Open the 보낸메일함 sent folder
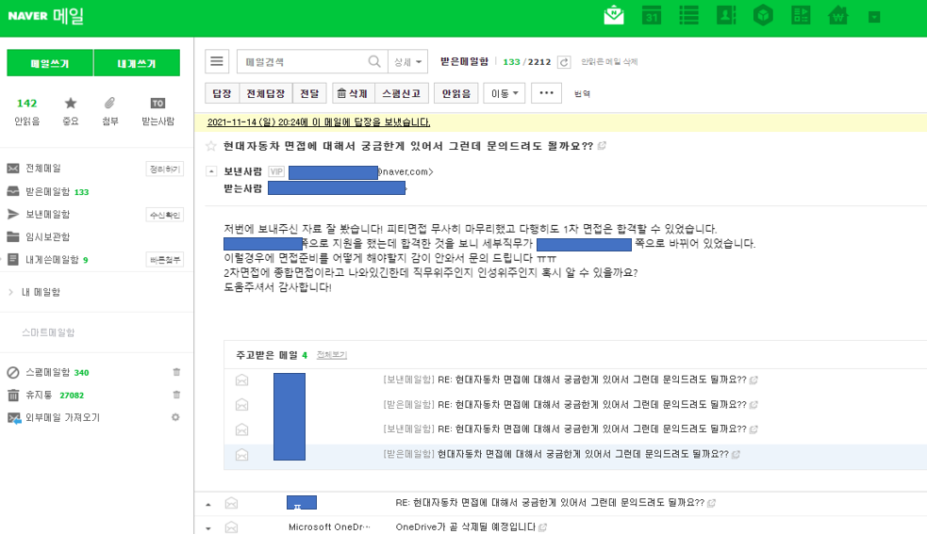 (x=47, y=214)
